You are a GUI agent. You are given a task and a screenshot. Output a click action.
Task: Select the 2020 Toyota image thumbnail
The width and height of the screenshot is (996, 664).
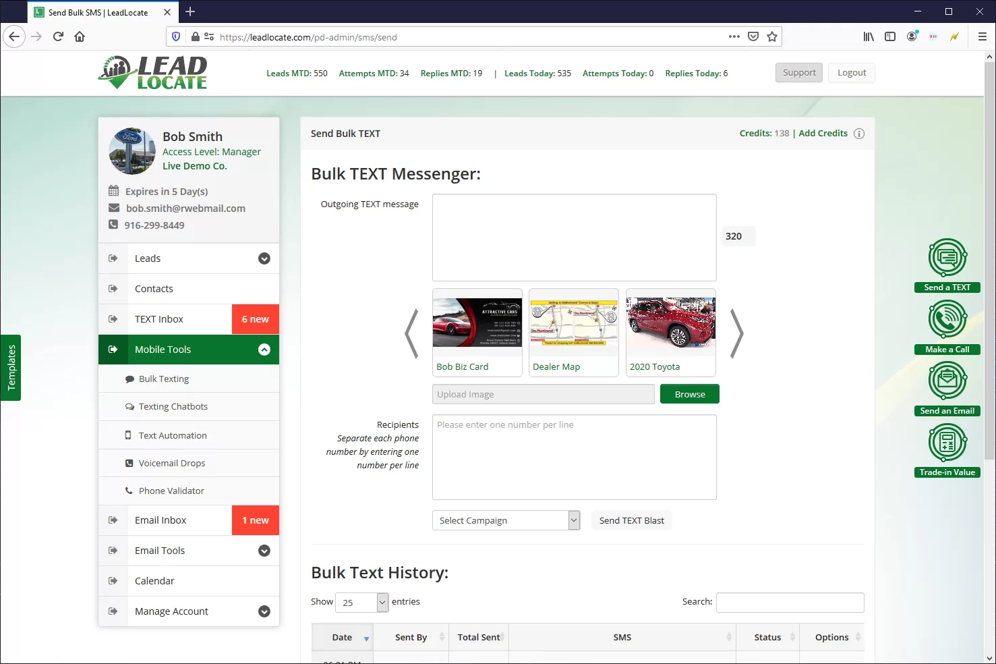point(671,333)
